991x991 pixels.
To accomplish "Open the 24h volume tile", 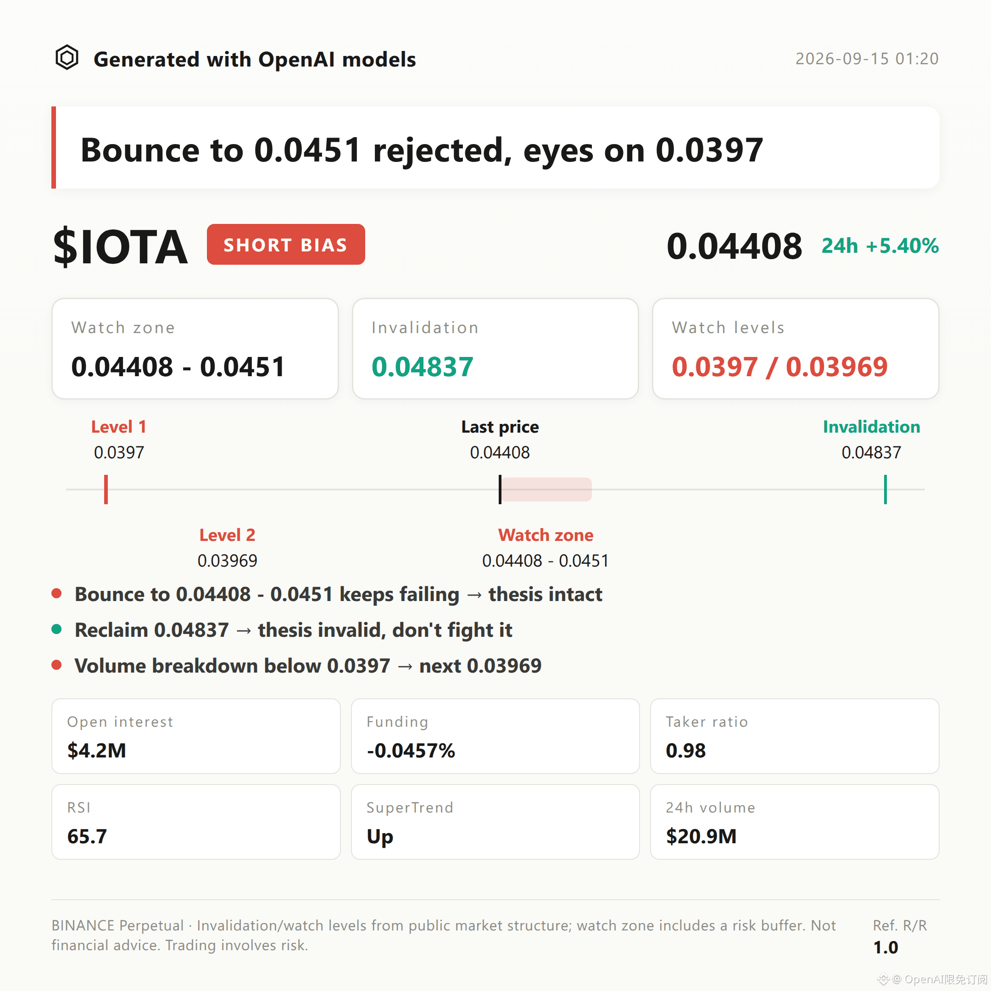I will tap(795, 822).
